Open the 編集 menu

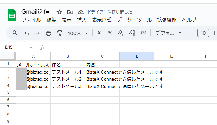(x=51, y=20)
